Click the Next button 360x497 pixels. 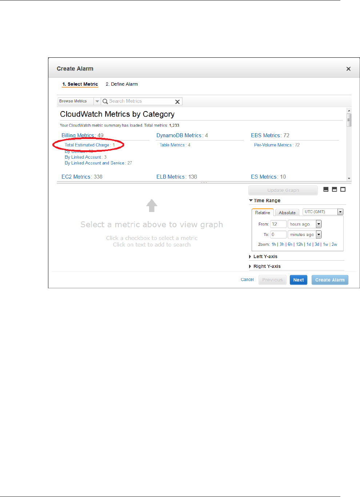[x=299, y=280]
